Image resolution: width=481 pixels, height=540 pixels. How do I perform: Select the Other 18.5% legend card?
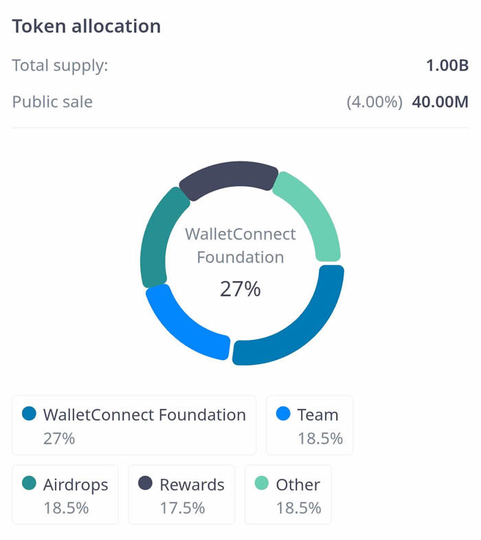288,495
